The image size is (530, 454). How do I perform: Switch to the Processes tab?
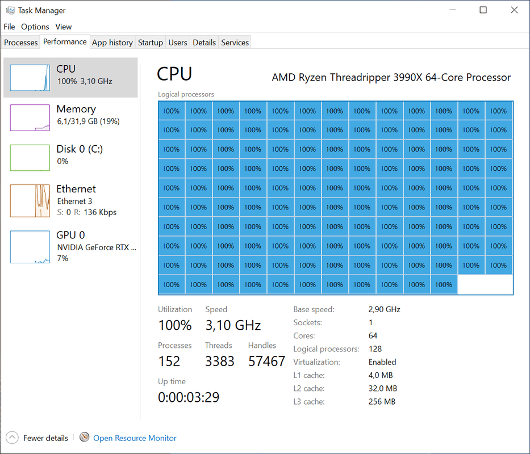click(20, 42)
